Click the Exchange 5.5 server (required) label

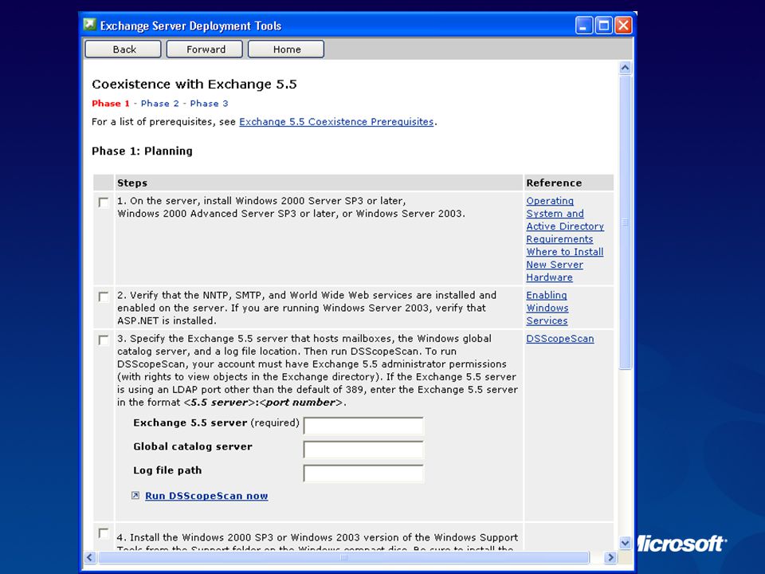[x=216, y=423]
